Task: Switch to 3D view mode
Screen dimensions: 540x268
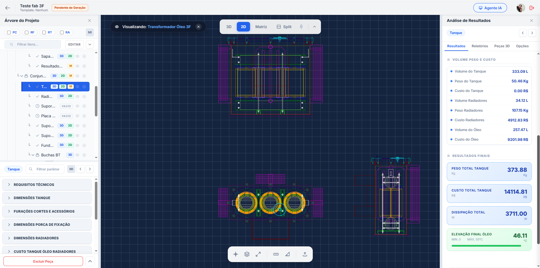Action: (x=229, y=27)
